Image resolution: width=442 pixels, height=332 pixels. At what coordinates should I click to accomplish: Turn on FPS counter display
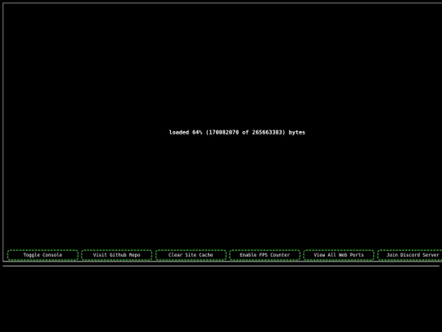(x=264, y=255)
